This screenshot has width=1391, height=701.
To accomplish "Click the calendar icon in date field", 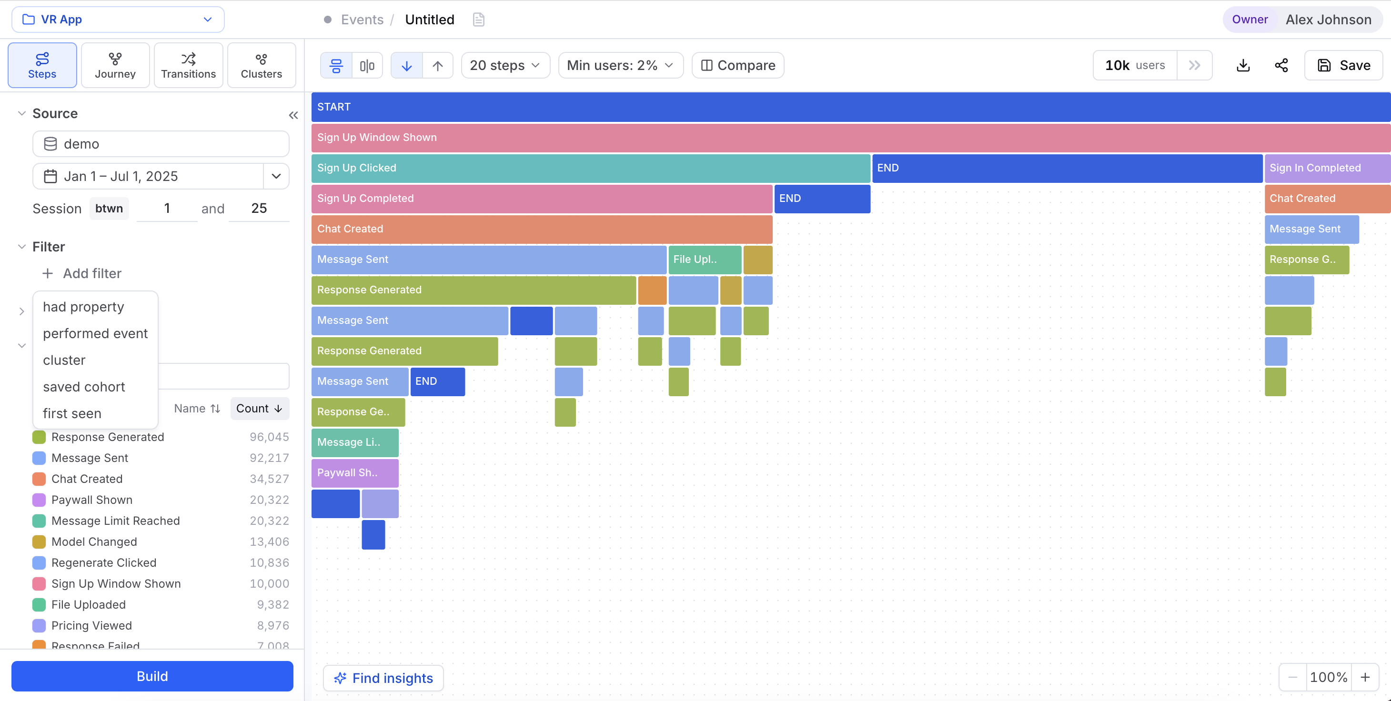I will (x=50, y=177).
